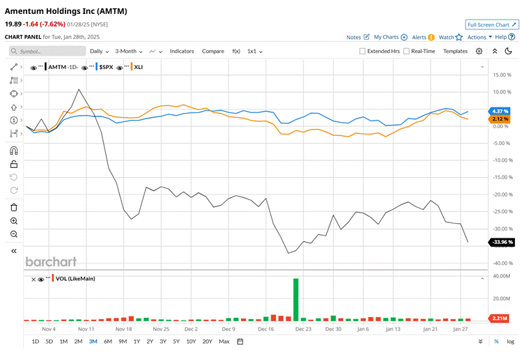Switch to dark mode moon icon
This screenshot has width=524, height=352.
pyautogui.click(x=508, y=51)
